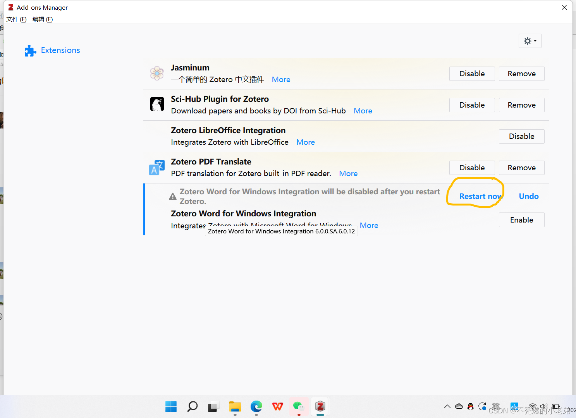Open More details for Jasminum
The height and width of the screenshot is (418, 576).
coord(281,79)
